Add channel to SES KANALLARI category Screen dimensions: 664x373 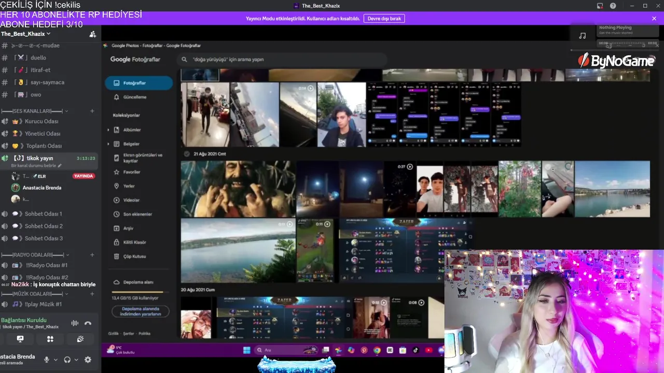(x=92, y=111)
